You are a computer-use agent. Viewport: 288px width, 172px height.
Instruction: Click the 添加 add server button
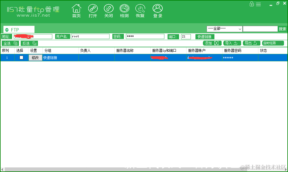point(212,43)
